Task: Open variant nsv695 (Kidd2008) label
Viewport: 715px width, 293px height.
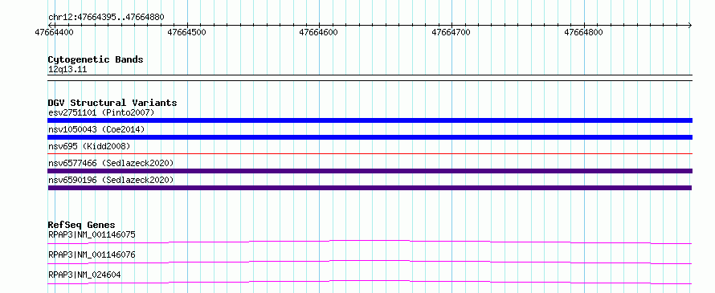Action: 89,146
